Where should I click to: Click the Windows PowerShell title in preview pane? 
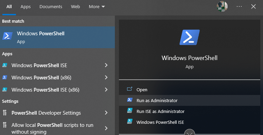190,58
